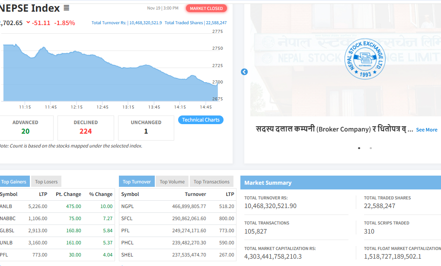Click the % Change column header
Screen dimensions: 441x266
click(x=101, y=194)
